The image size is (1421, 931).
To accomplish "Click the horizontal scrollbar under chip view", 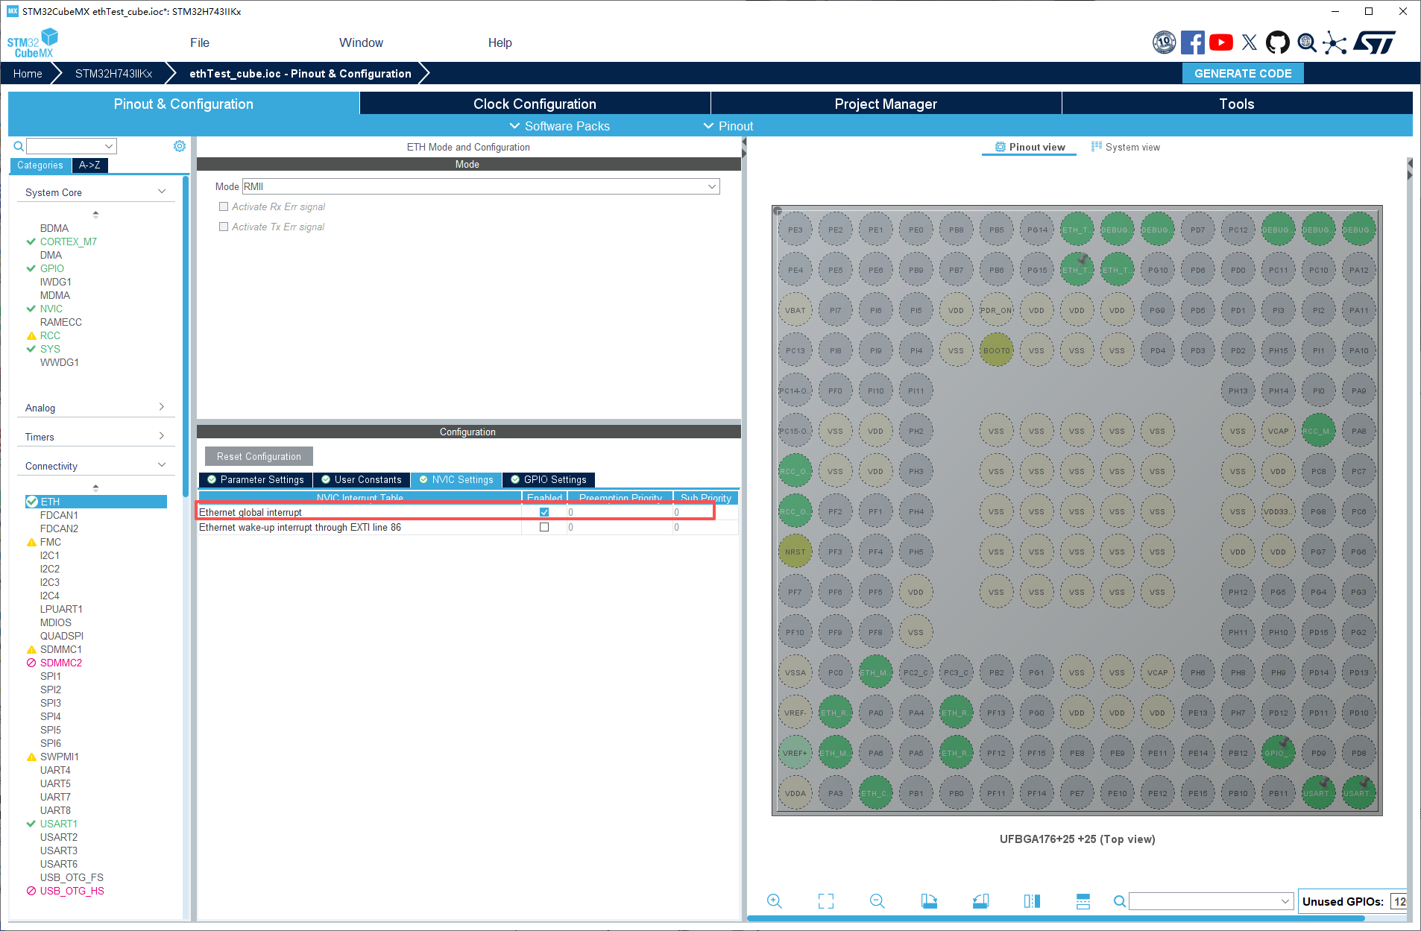I will pos(1056,918).
